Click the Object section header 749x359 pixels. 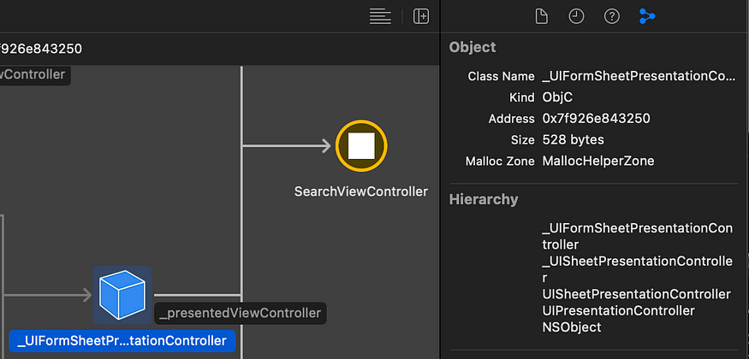(473, 47)
